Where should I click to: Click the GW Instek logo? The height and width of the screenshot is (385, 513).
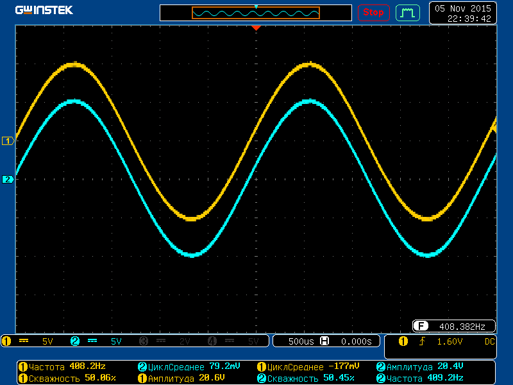click(x=44, y=10)
